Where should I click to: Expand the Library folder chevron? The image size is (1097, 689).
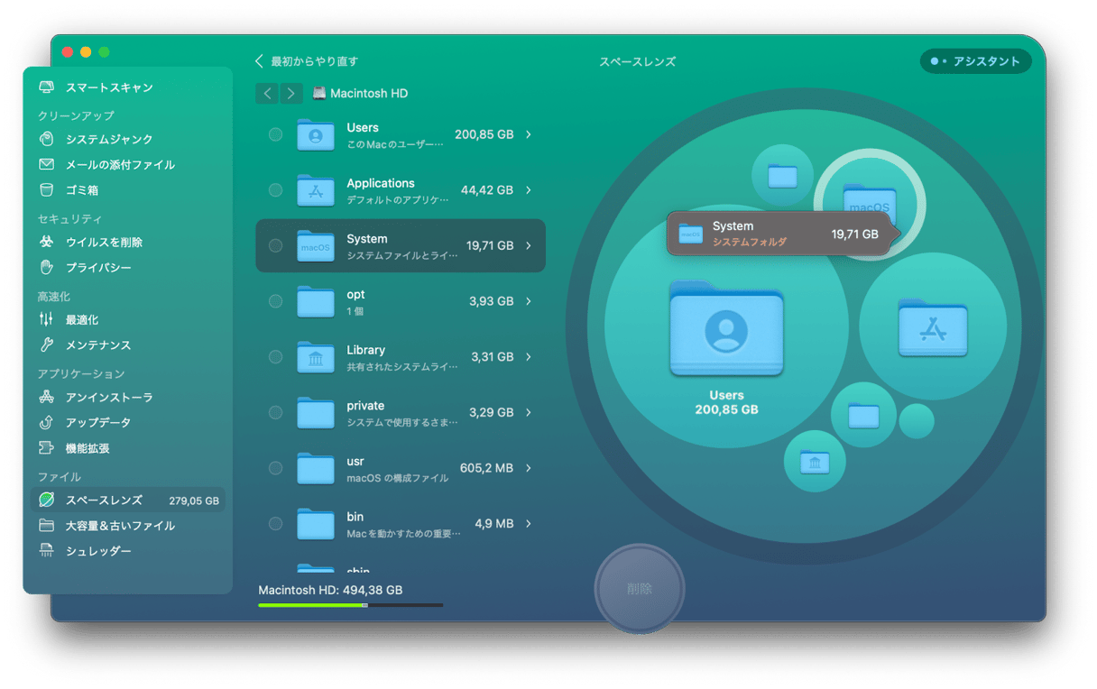click(x=529, y=357)
